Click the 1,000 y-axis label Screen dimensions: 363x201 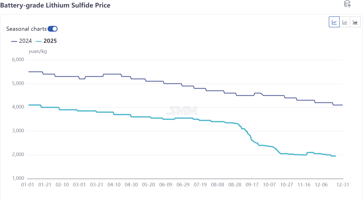[18, 178]
